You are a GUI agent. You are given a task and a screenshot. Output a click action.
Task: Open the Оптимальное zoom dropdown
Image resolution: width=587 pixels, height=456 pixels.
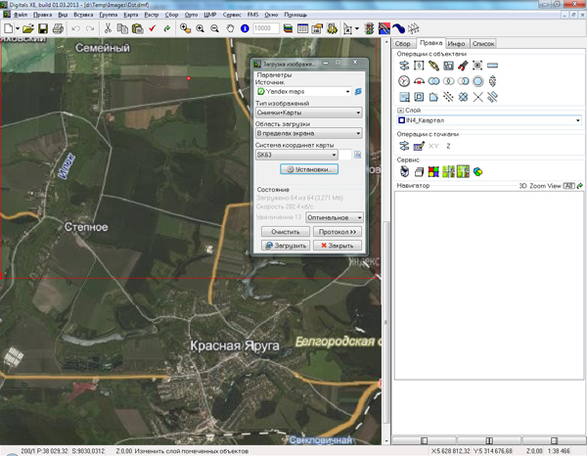pyautogui.click(x=359, y=217)
